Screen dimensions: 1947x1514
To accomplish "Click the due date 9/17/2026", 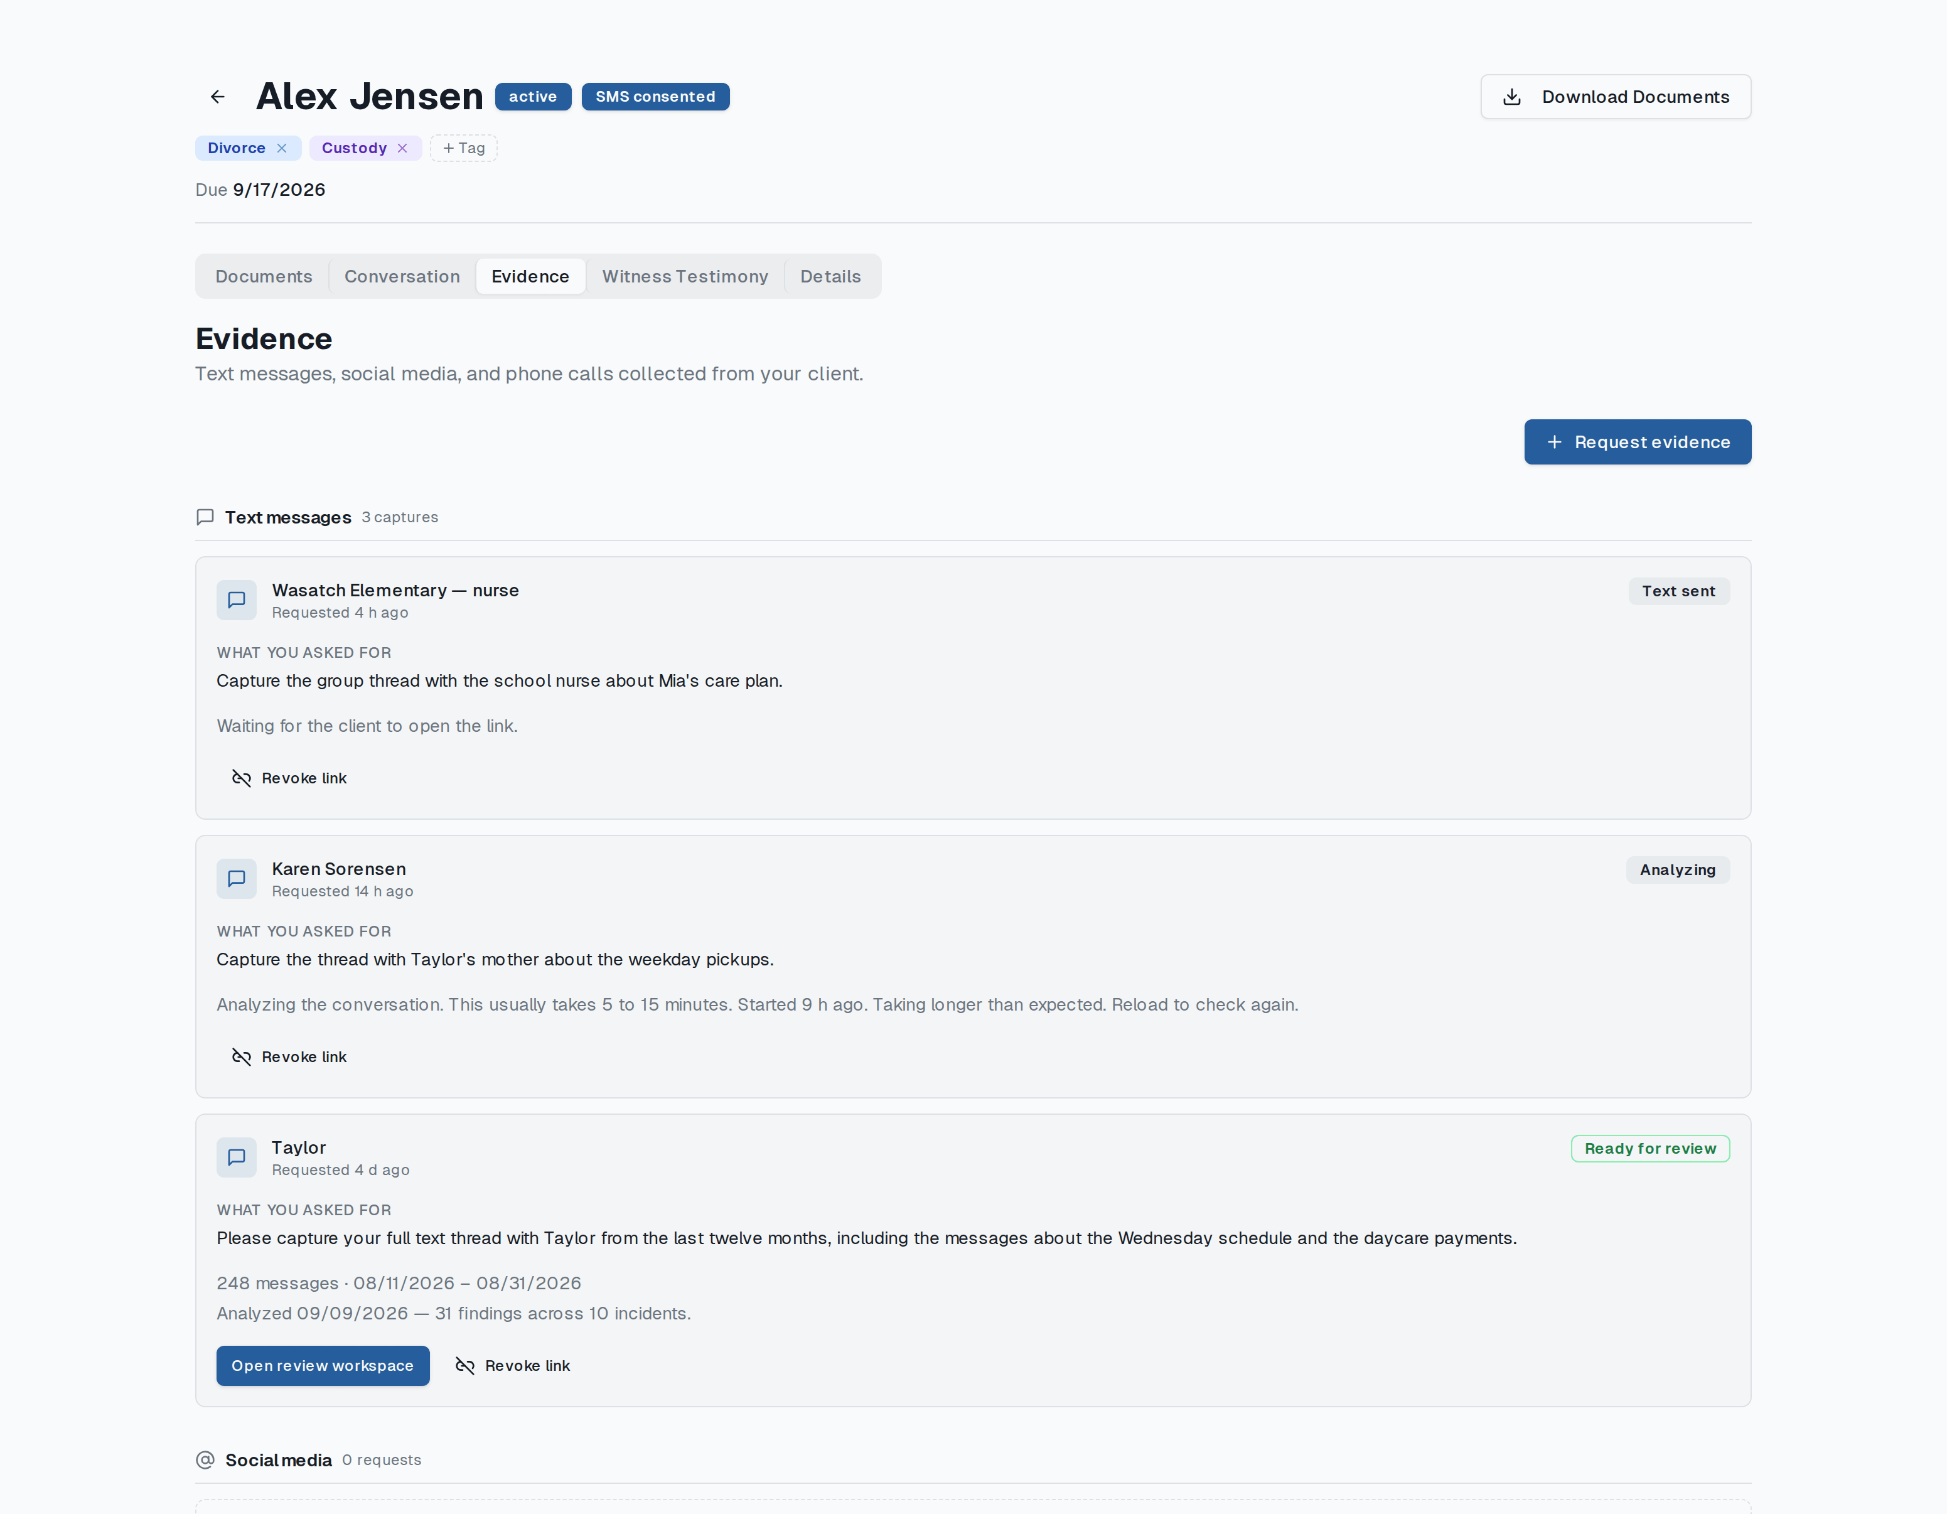I will (279, 190).
